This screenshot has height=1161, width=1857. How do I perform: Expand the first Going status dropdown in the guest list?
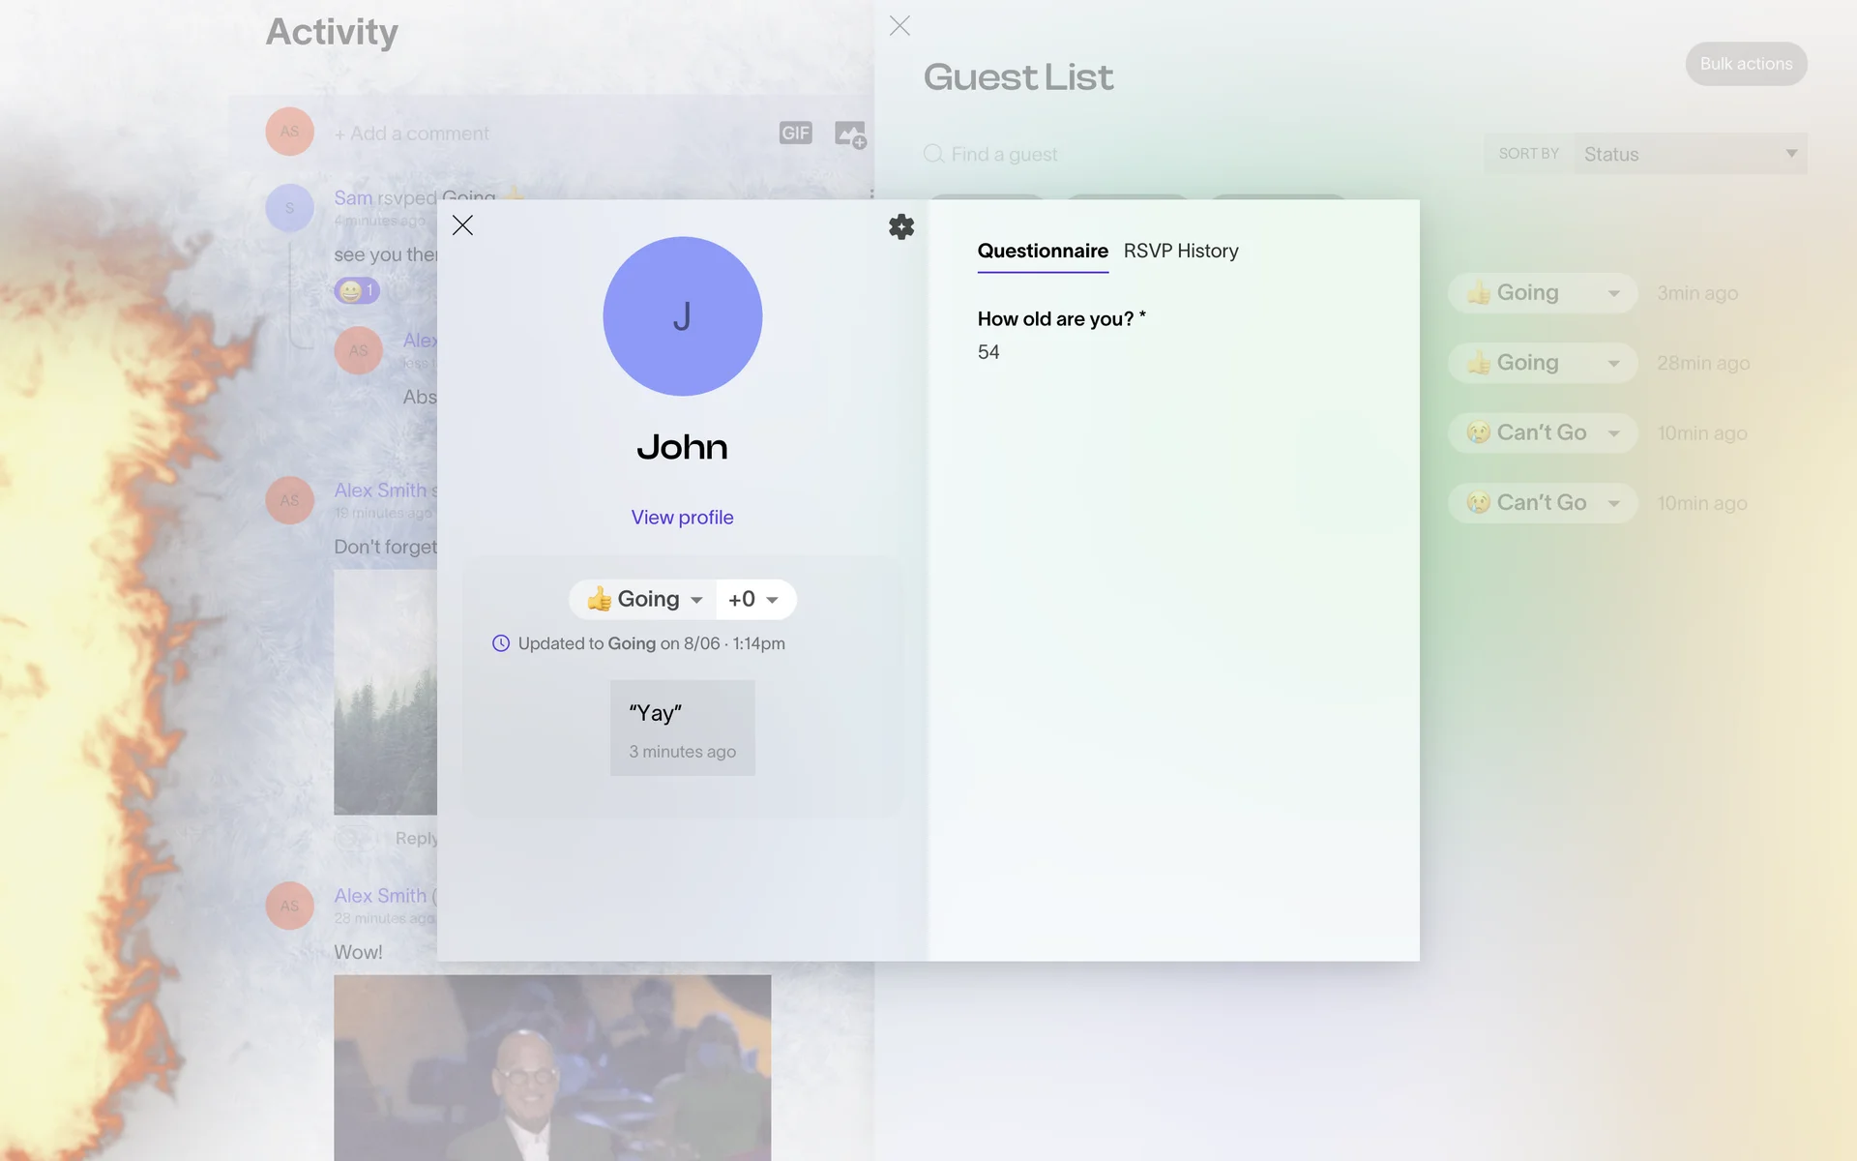[1542, 293]
